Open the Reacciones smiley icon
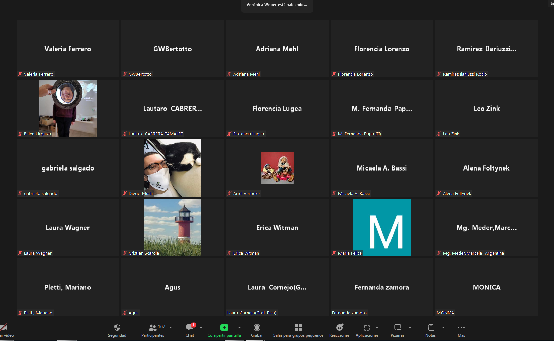 [x=339, y=328]
